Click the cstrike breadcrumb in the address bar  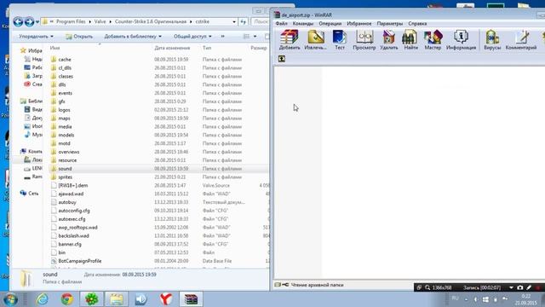(203, 21)
